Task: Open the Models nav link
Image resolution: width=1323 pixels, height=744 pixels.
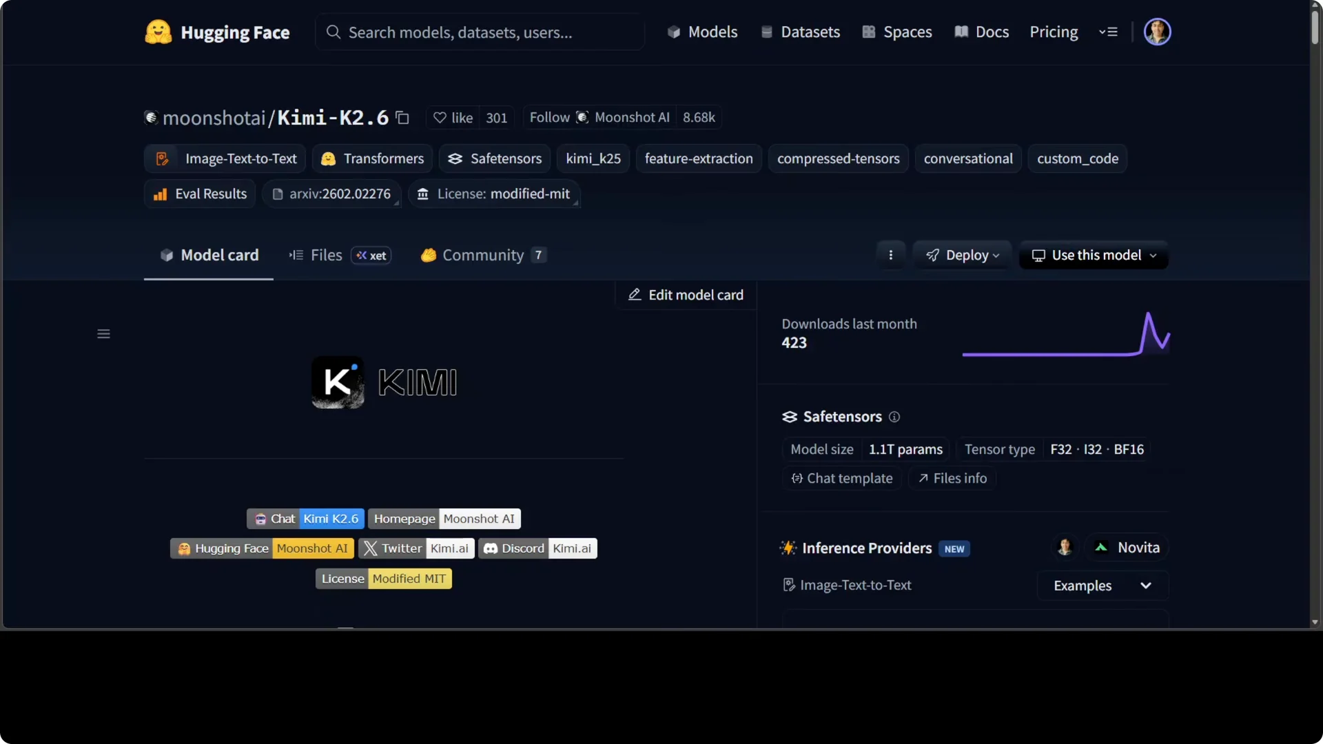Action: (702, 32)
